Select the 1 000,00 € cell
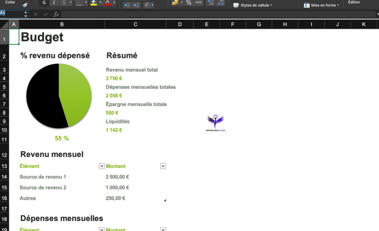The height and width of the screenshot is (231, 379). click(117, 188)
